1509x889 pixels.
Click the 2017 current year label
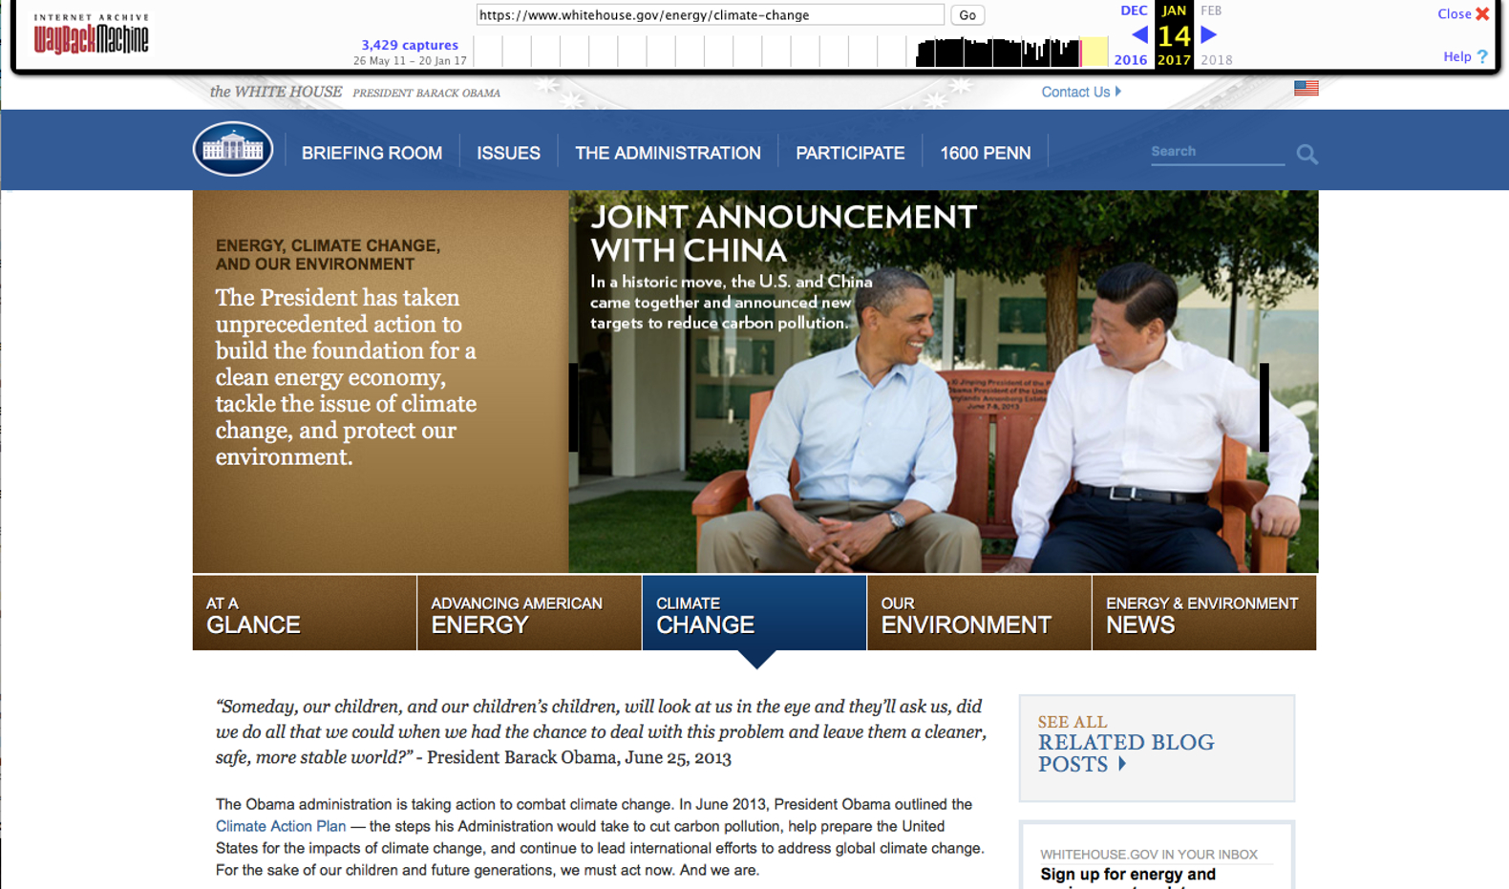(1174, 59)
